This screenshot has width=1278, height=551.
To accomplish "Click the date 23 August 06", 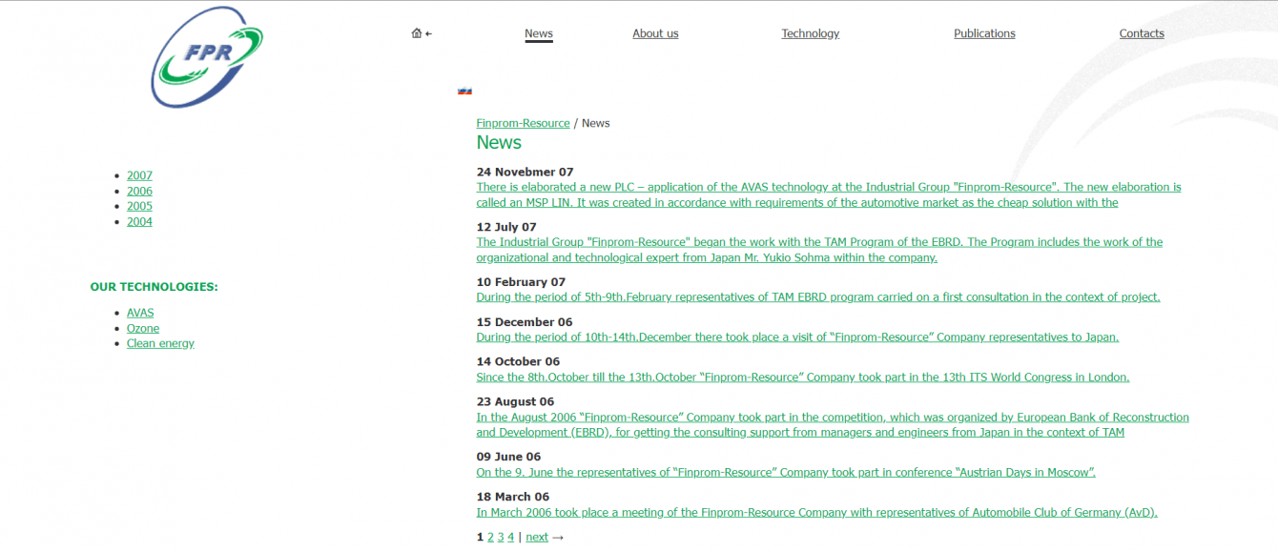I will pyautogui.click(x=515, y=403).
